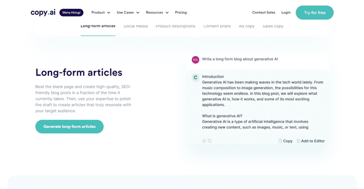Click the pink user avatar

pyautogui.click(x=195, y=60)
